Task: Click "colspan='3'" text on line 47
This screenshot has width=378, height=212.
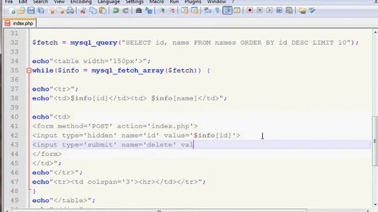Action: point(111,182)
